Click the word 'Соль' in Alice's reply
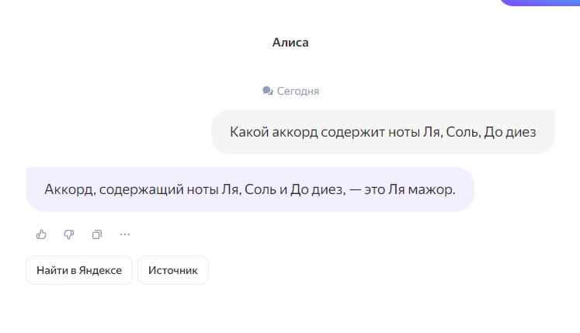The height and width of the screenshot is (333, 580). 260,189
